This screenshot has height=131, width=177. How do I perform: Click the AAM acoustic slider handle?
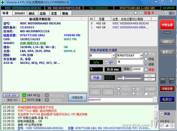123,78
